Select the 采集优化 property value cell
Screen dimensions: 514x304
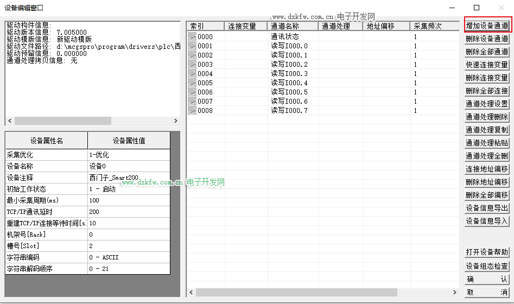tap(128, 155)
